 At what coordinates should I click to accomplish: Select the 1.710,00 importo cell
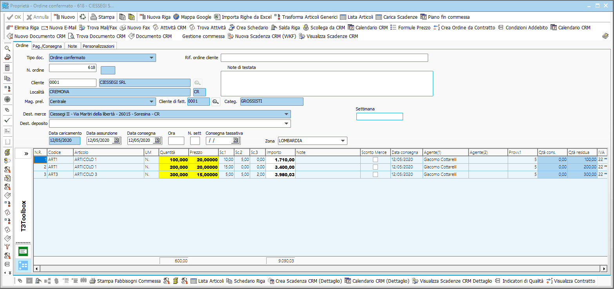pyautogui.click(x=280, y=160)
